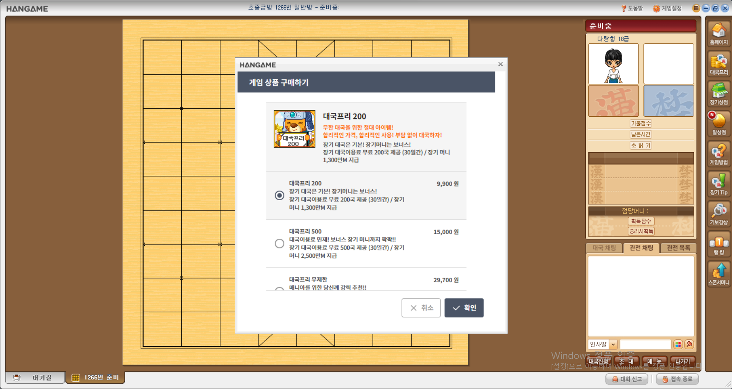Click the blue 楚 piece tile
Screen dimensions: 732x389
(x=669, y=101)
